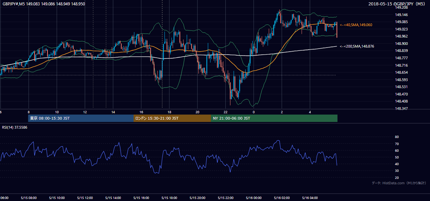The width and height of the screenshot is (430, 201).
Task: Click price axis value 148.470
Action: [401, 94]
